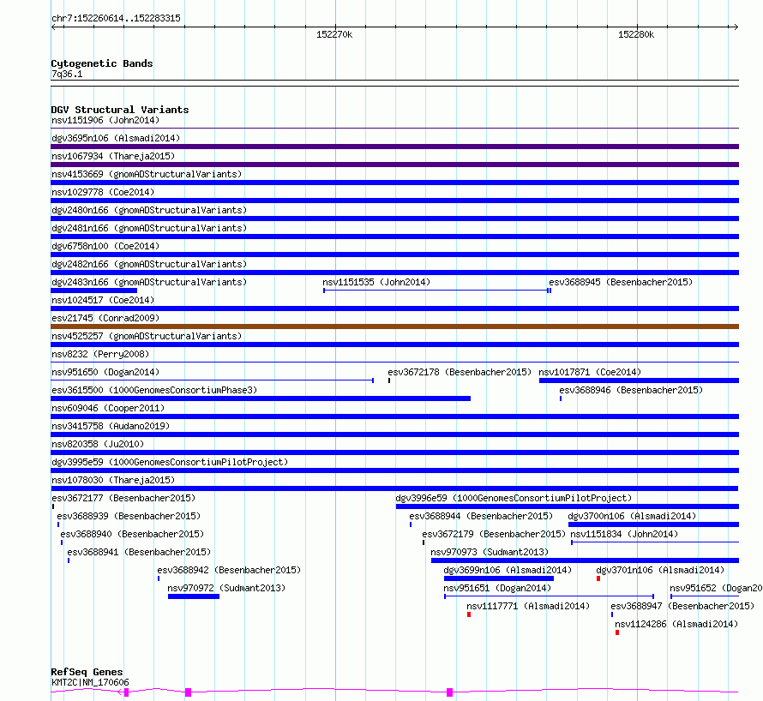Click the nsv1151906 (John2014) variant label
763x701 pixels.
click(105, 120)
